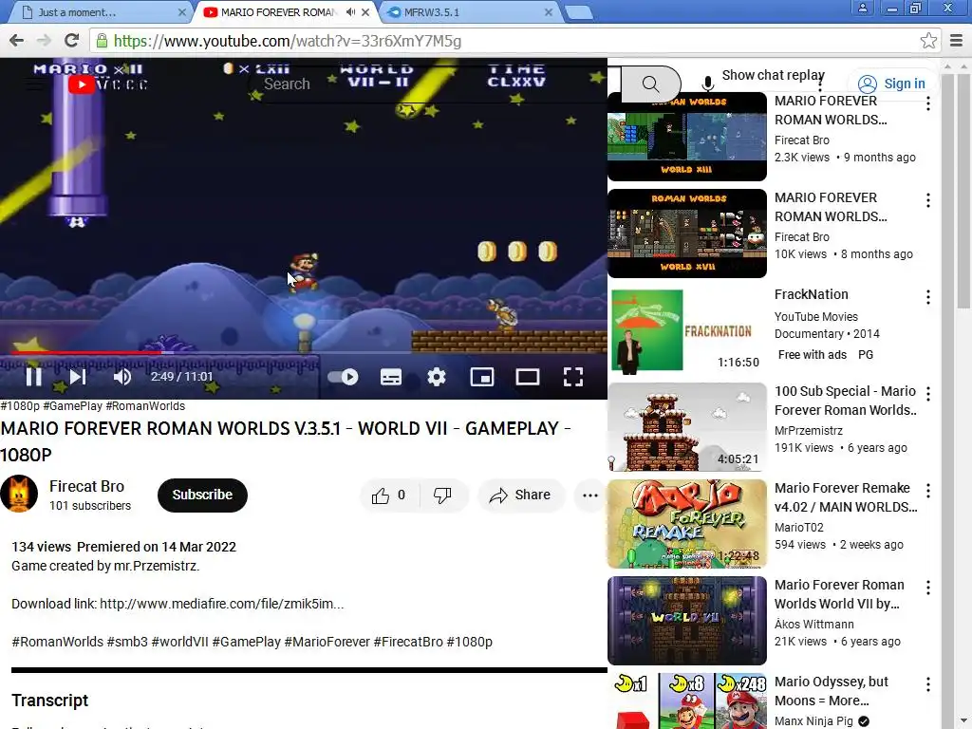
Task: Open the mediafire download link
Action: (x=221, y=604)
